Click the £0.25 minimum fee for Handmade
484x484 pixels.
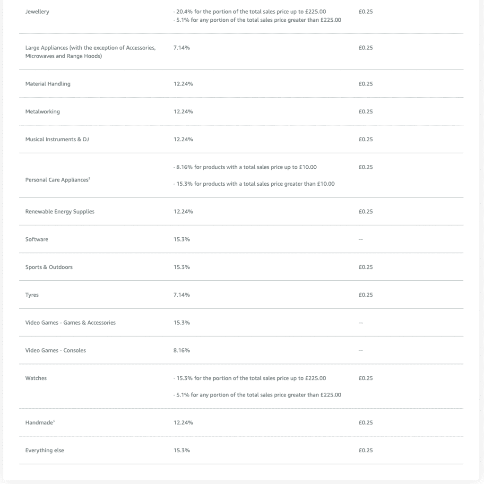pos(365,423)
